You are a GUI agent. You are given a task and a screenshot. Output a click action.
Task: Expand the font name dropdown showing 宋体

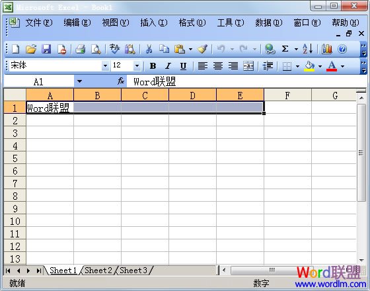[x=105, y=66]
